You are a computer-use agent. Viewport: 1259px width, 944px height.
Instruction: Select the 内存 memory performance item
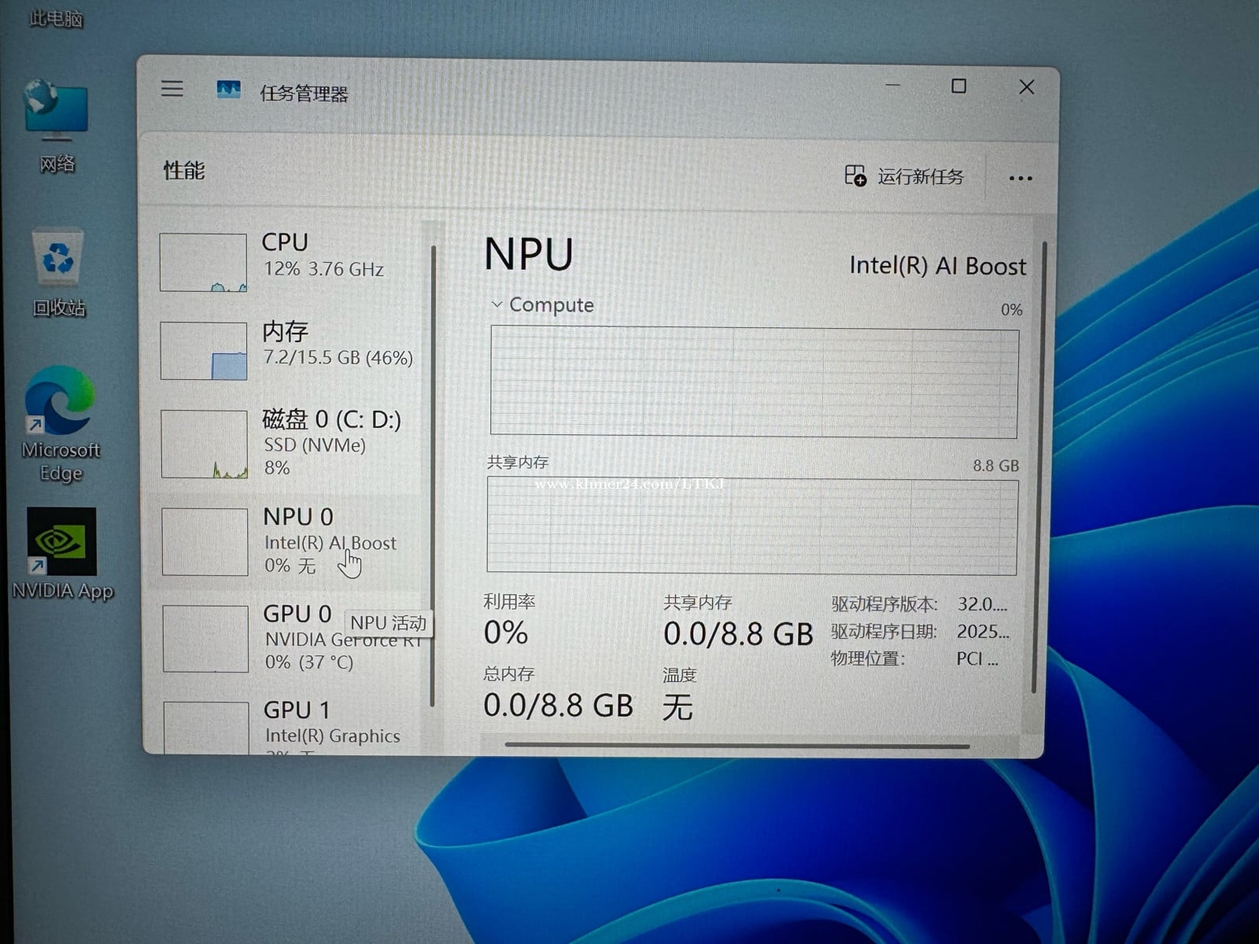[x=287, y=350]
